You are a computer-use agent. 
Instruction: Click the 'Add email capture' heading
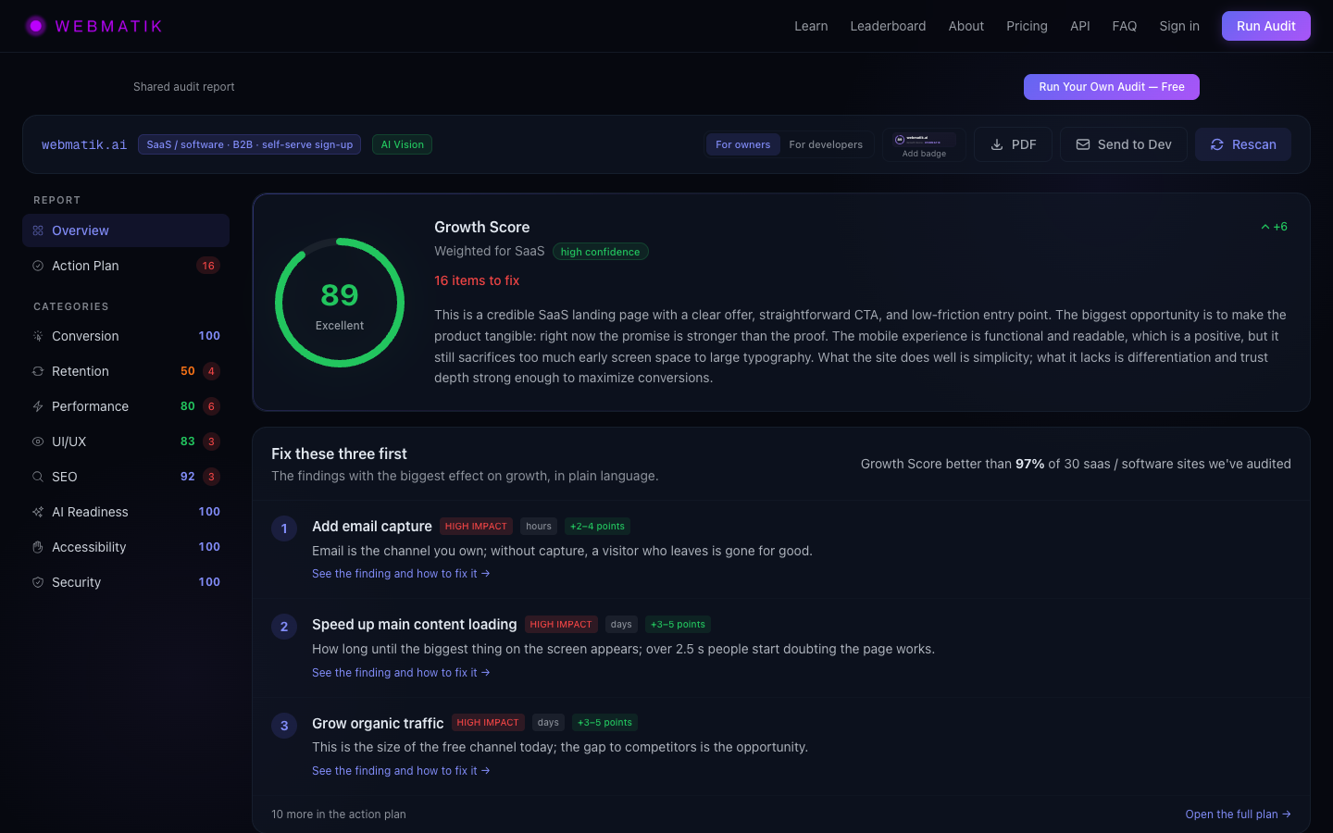point(372,527)
